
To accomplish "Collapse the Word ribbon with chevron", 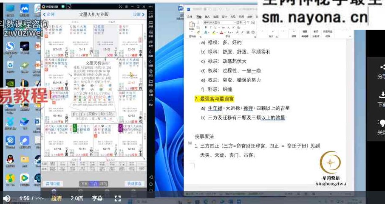I will click(350, 36).
